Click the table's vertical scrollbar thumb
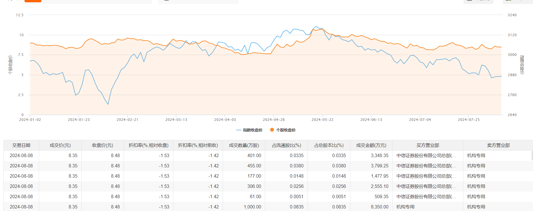Screen dimensions: 533x211 pos(532,156)
